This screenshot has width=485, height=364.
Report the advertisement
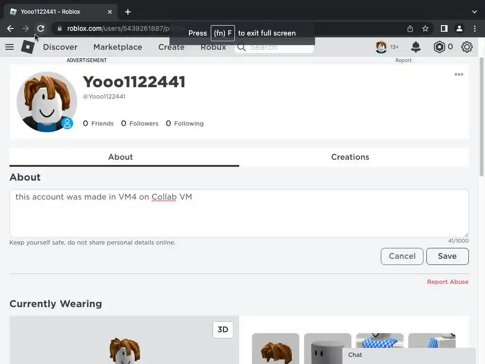pos(404,60)
